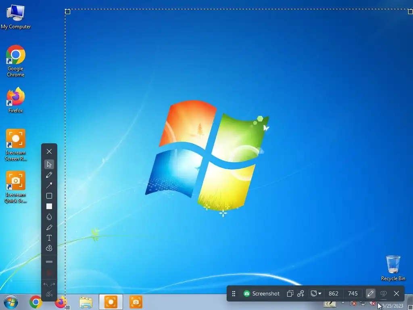This screenshot has height=310, width=413.
Task: Open the Windows Start menu
Action: click(11, 302)
